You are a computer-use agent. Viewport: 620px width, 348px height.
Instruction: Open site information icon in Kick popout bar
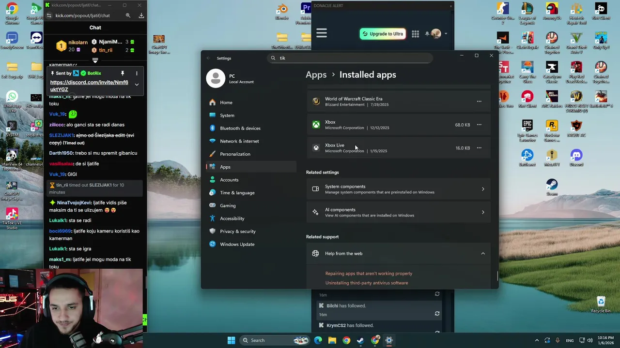pos(49,15)
